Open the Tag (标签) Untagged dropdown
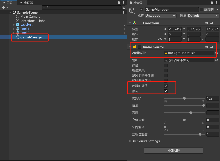 click(x=160, y=16)
